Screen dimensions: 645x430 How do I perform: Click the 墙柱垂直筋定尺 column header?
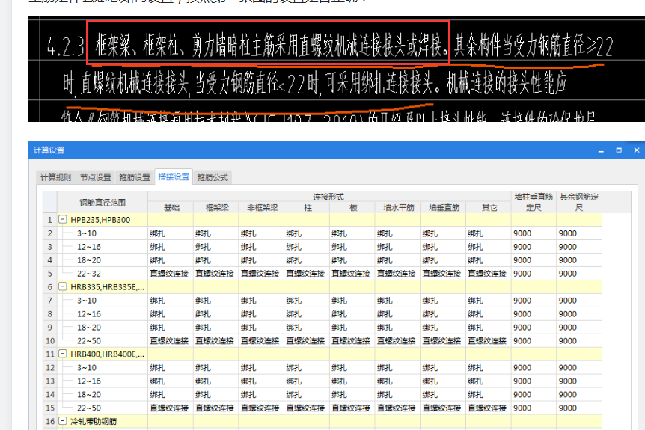pos(534,202)
